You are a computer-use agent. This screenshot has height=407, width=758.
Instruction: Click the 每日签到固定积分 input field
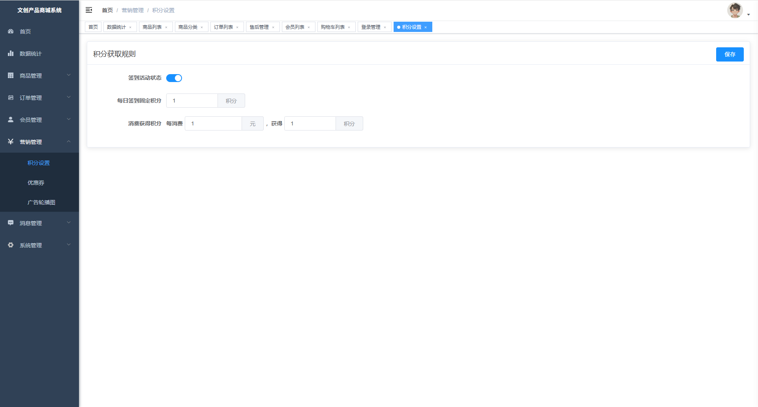(192, 101)
